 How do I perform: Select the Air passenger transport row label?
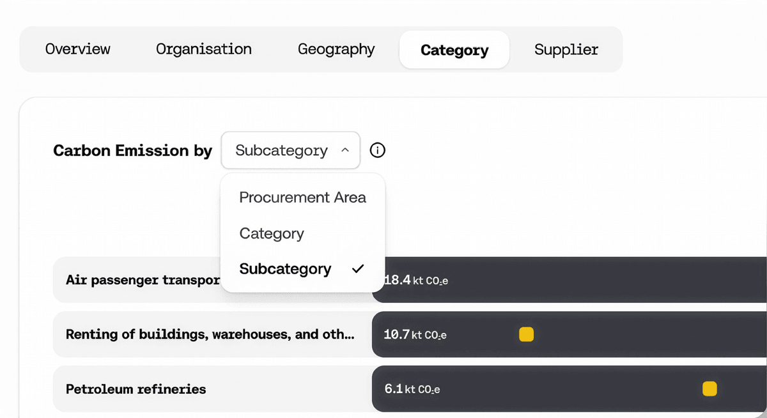pos(143,280)
